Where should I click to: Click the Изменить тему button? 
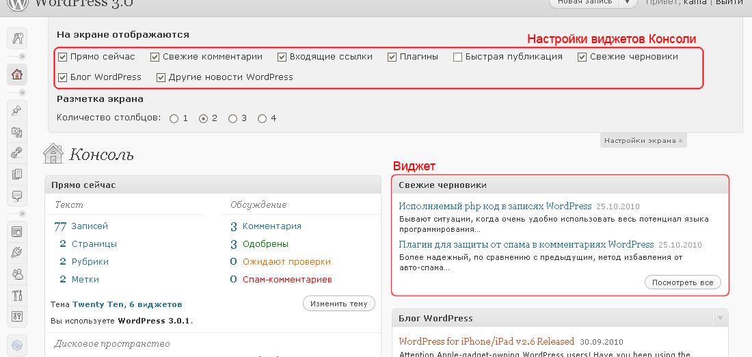pos(338,304)
